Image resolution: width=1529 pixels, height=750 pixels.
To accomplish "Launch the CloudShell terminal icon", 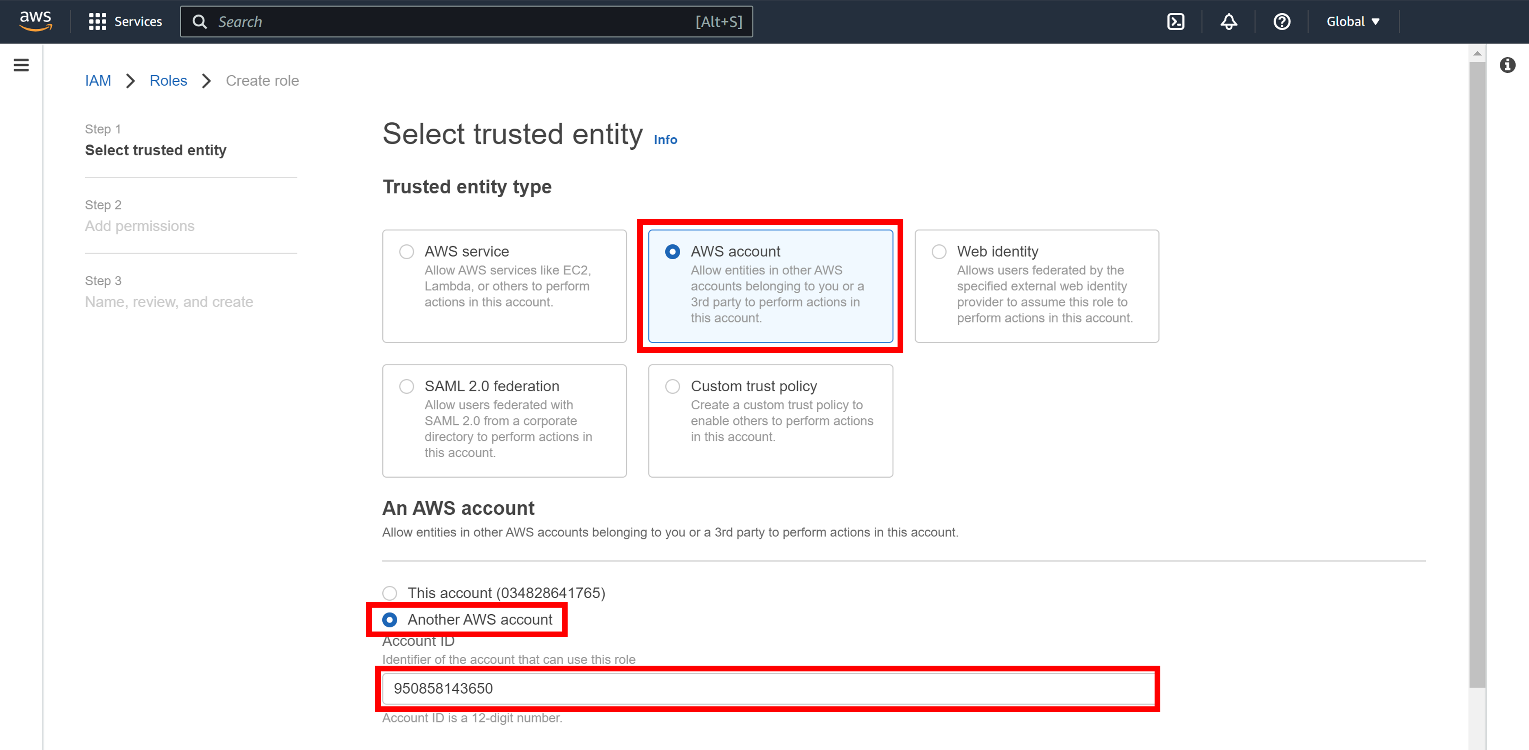I will point(1176,21).
